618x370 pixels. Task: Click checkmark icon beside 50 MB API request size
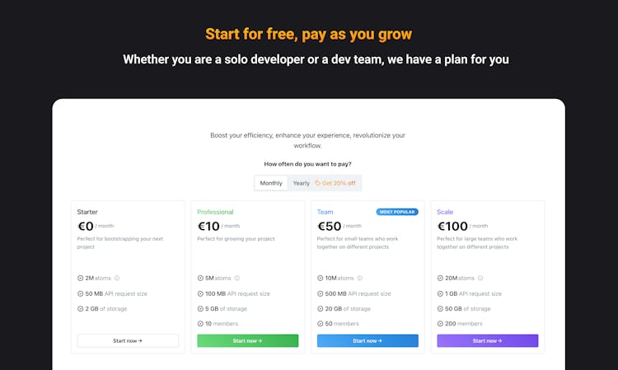pos(81,294)
